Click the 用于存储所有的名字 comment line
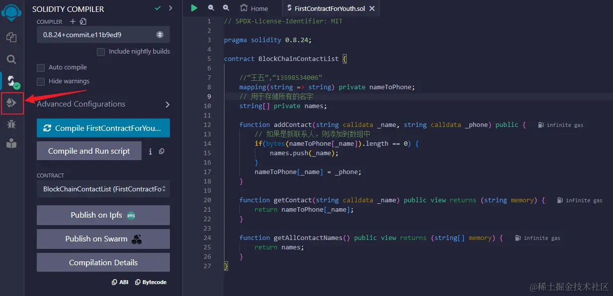 (276, 96)
